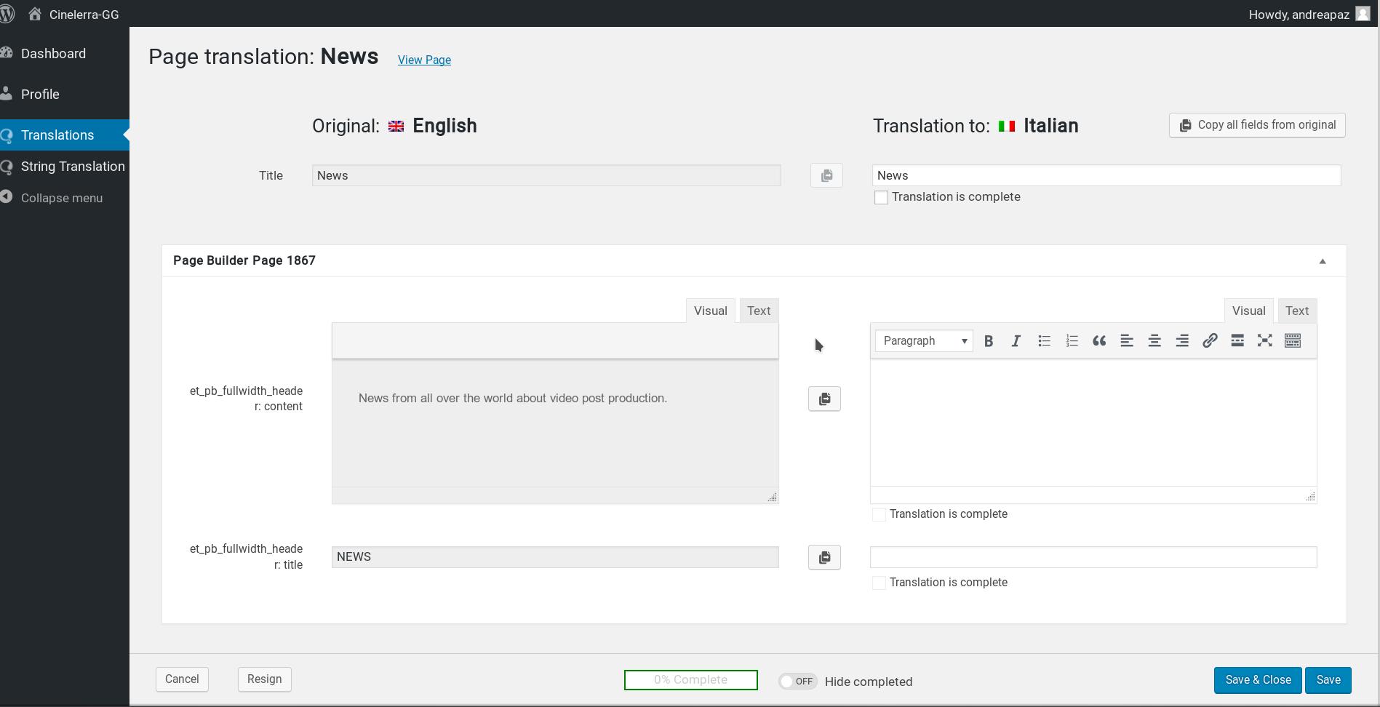The image size is (1380, 707).
Task: Click the Save & Close button
Action: point(1258,680)
